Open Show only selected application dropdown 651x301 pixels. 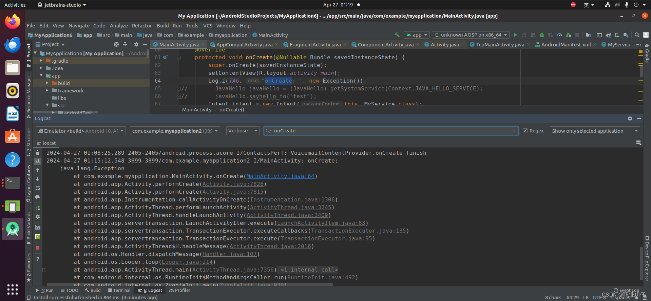(x=595, y=131)
